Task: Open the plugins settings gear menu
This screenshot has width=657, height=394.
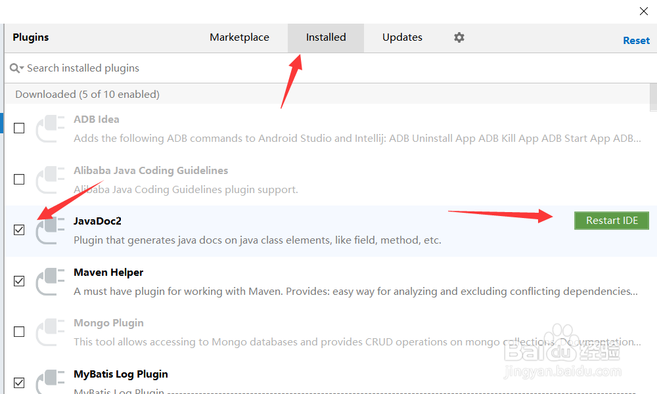Action: coord(459,37)
